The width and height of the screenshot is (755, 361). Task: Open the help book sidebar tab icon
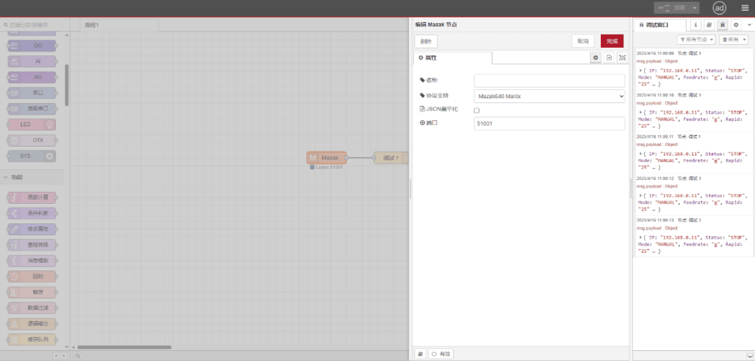(709, 25)
